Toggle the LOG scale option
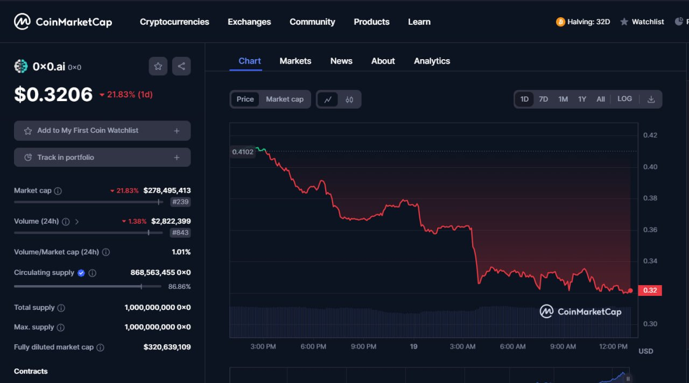The width and height of the screenshot is (689, 383). coord(624,99)
